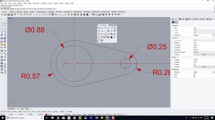Click the light bulb Hide/Show icon

(69, 14)
